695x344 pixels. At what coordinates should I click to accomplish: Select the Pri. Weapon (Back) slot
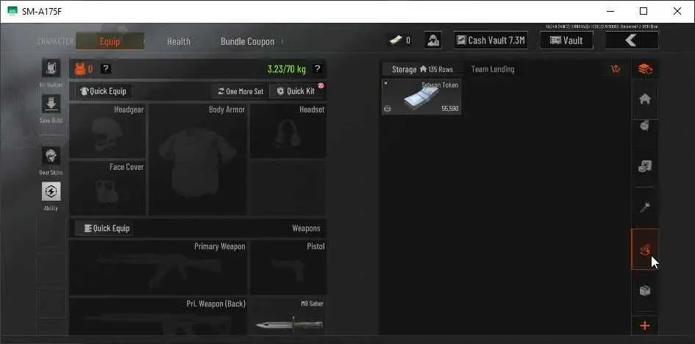coord(159,316)
